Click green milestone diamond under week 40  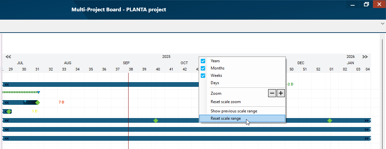pyautogui.click(x=156, y=120)
